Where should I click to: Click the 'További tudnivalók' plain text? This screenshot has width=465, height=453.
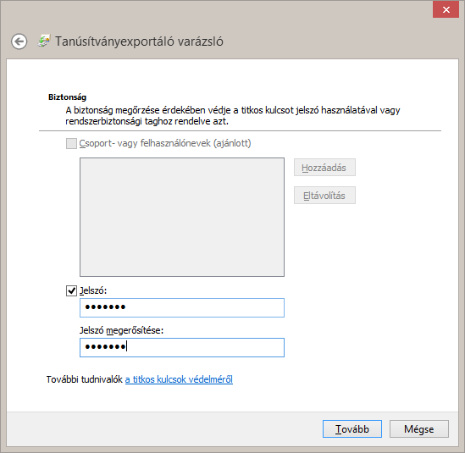(85, 379)
